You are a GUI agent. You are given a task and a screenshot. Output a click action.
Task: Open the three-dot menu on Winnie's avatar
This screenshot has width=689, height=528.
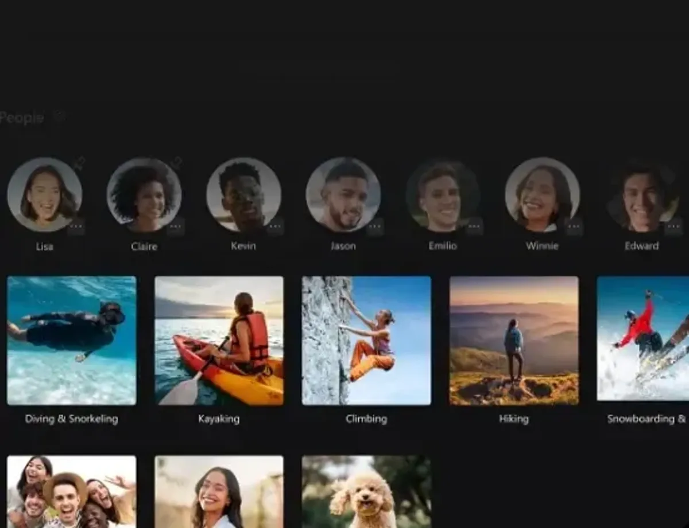pos(574,226)
